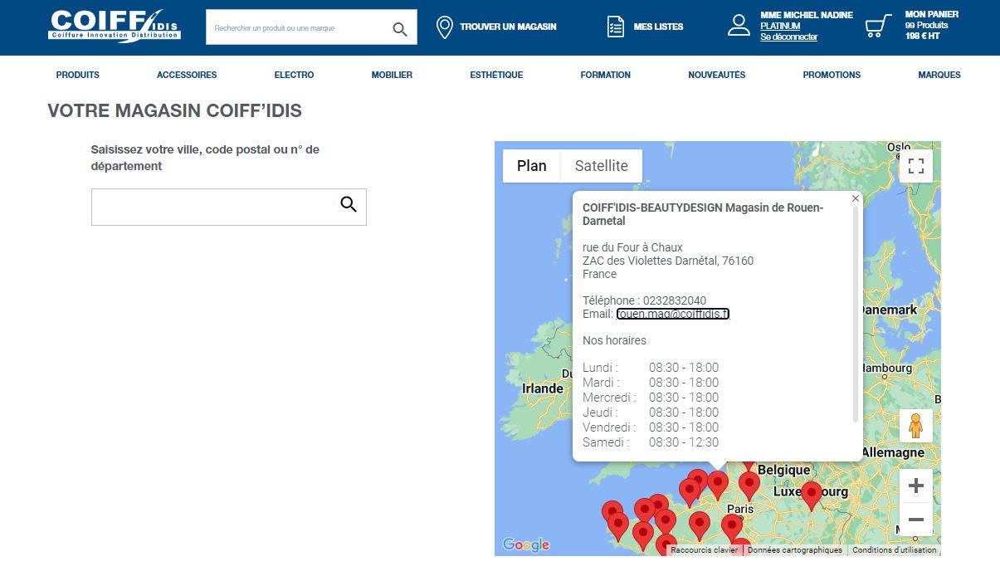Image resolution: width=1000 pixels, height=576 pixels.
Task: Click the checklist icon beside Mes Listes
Action: click(x=616, y=27)
